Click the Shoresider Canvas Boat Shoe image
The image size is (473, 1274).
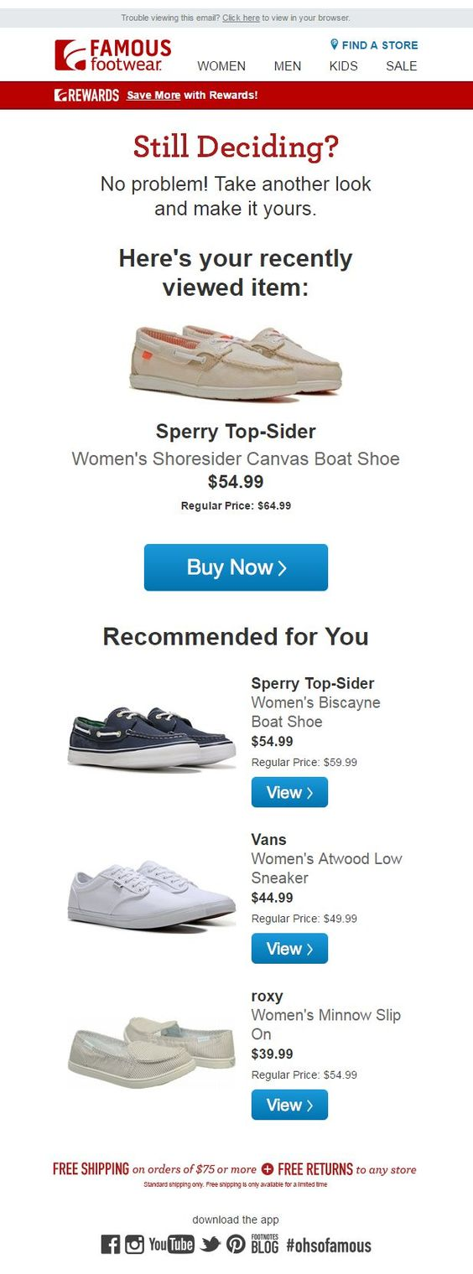(x=236, y=362)
